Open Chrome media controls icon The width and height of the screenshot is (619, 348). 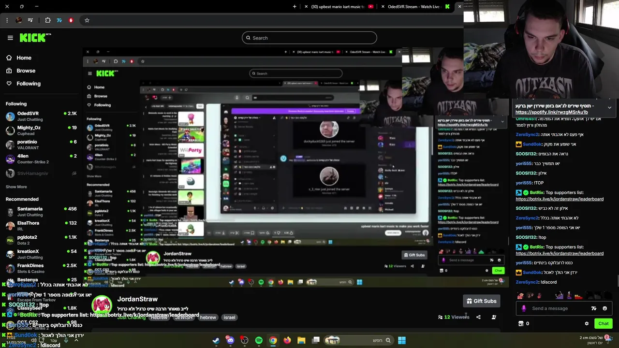pyautogui.click(x=30, y=20)
